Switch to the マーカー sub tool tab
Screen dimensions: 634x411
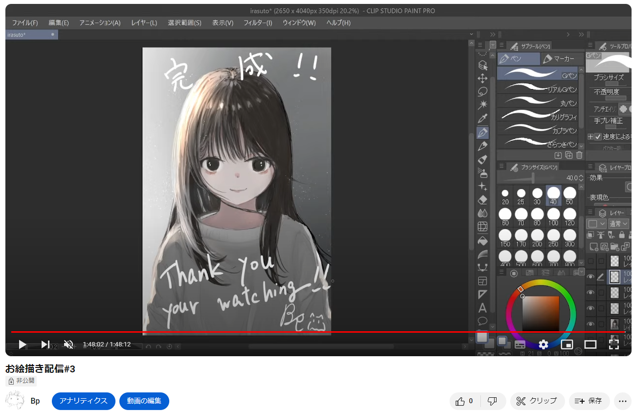(563, 59)
